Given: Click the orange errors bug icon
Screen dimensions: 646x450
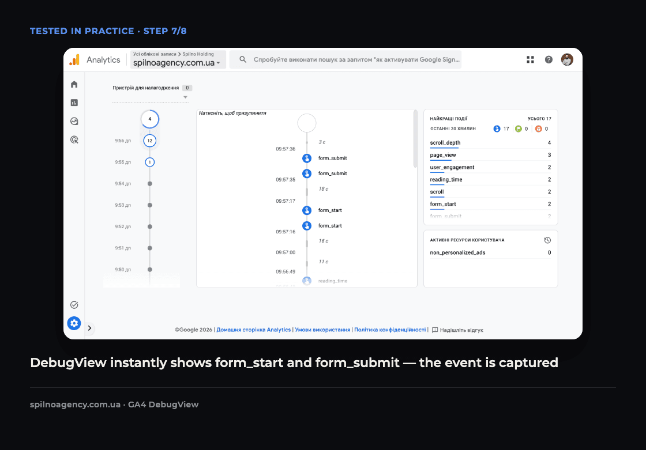Looking at the screenshot, I should point(539,129).
